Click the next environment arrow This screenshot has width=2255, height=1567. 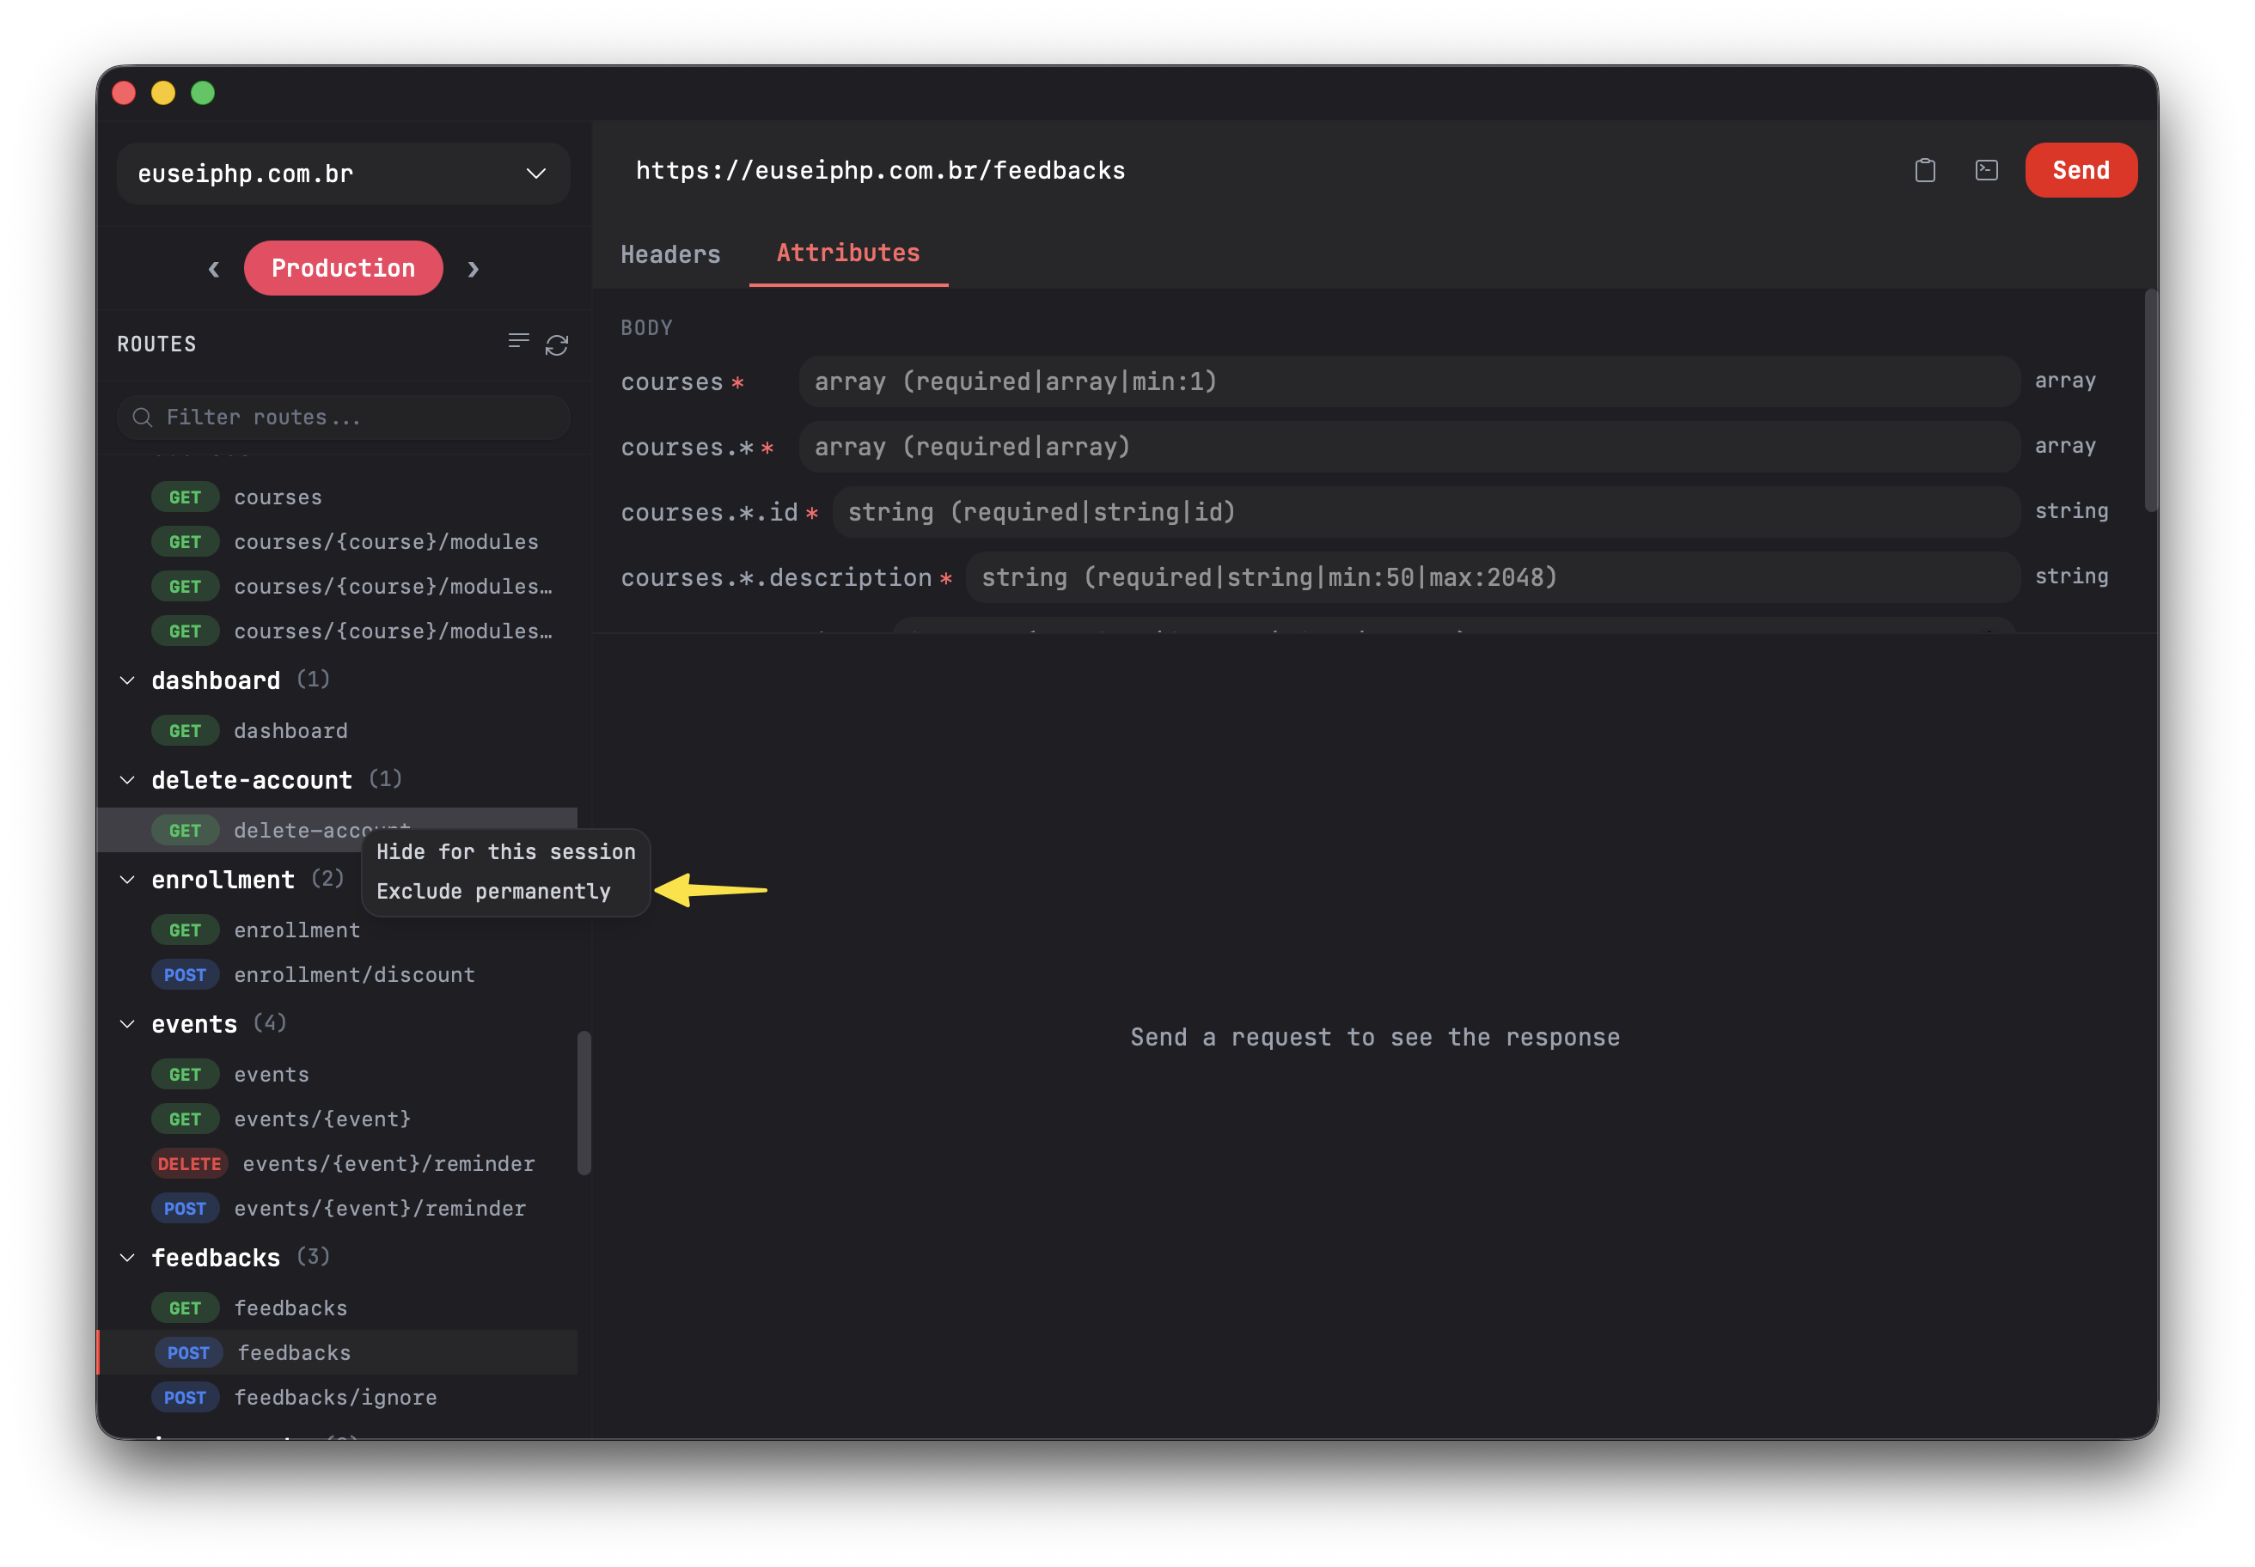[x=474, y=269]
